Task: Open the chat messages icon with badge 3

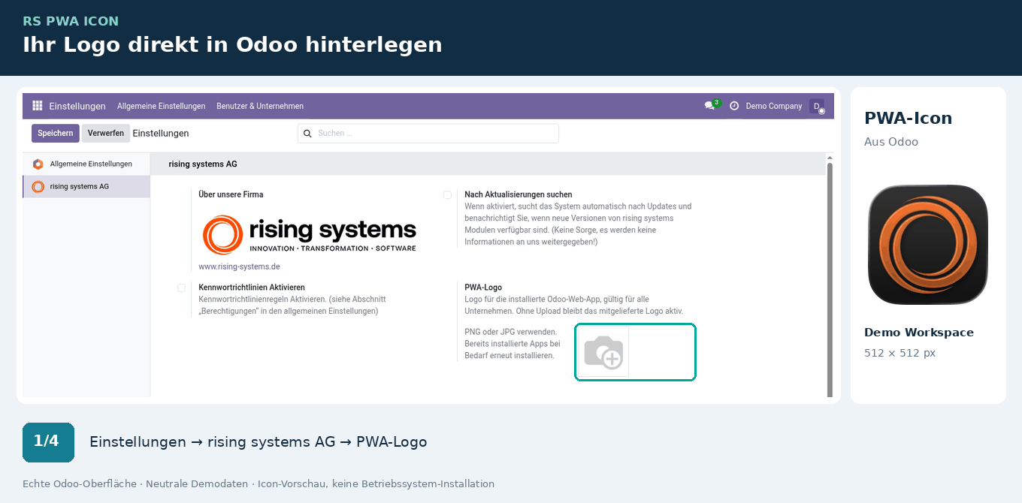Action: (712, 105)
